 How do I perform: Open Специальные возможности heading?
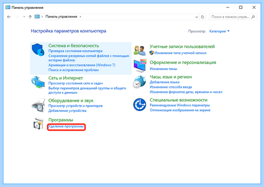coord(179,100)
